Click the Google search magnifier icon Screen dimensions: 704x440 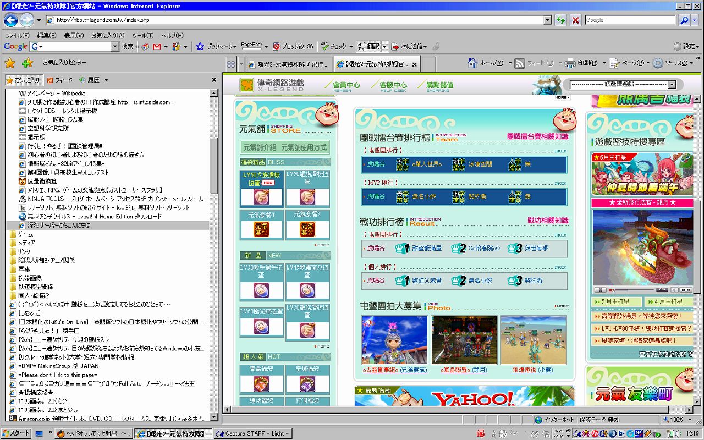click(x=684, y=20)
